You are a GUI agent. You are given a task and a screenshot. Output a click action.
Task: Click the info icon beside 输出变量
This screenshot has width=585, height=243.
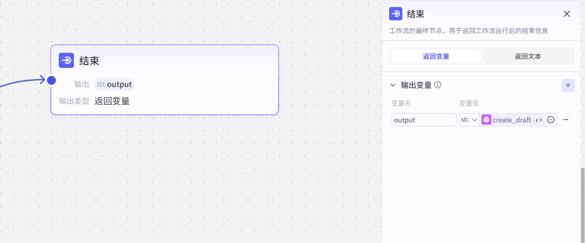point(438,85)
